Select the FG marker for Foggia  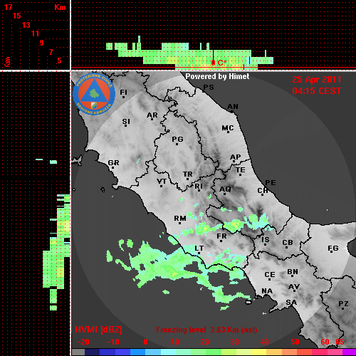pos(333,249)
